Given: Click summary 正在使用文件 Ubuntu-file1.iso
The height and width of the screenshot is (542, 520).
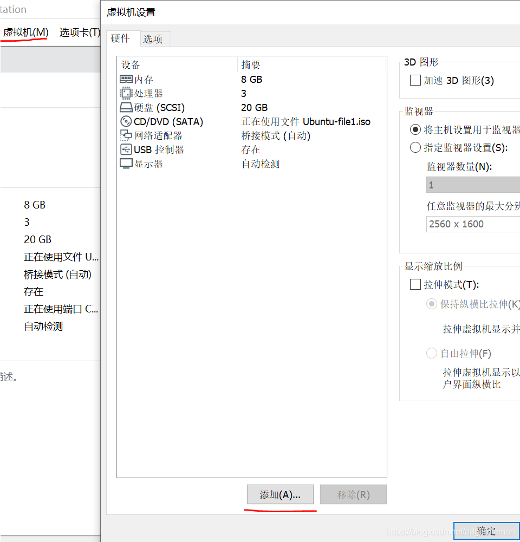Looking at the screenshot, I should point(306,122).
